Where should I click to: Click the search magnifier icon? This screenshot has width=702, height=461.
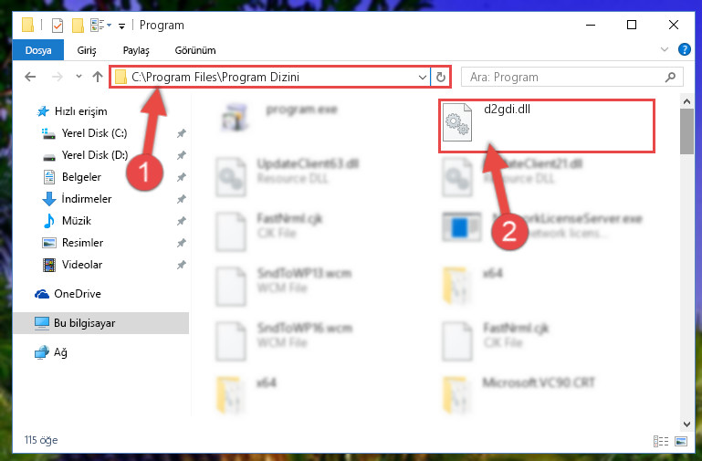670,77
